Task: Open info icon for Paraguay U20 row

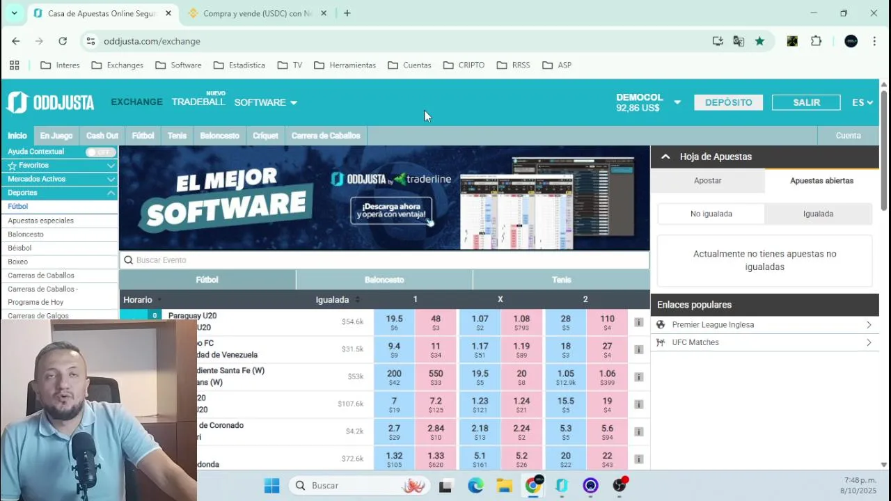Action: 638,322
